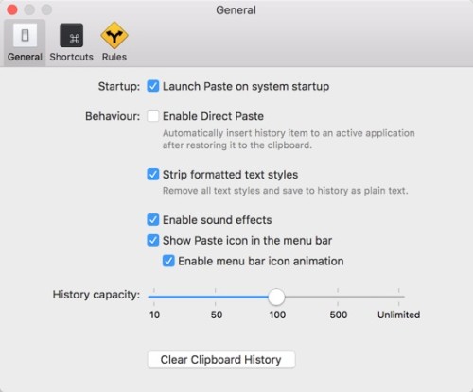473x392 pixels.
Task: Select the General preferences toolbar icon
Action: click(25, 43)
